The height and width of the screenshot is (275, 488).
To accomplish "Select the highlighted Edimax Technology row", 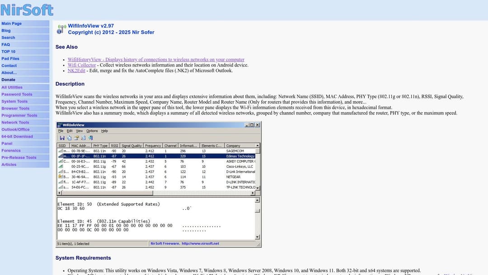I will (x=156, y=156).
